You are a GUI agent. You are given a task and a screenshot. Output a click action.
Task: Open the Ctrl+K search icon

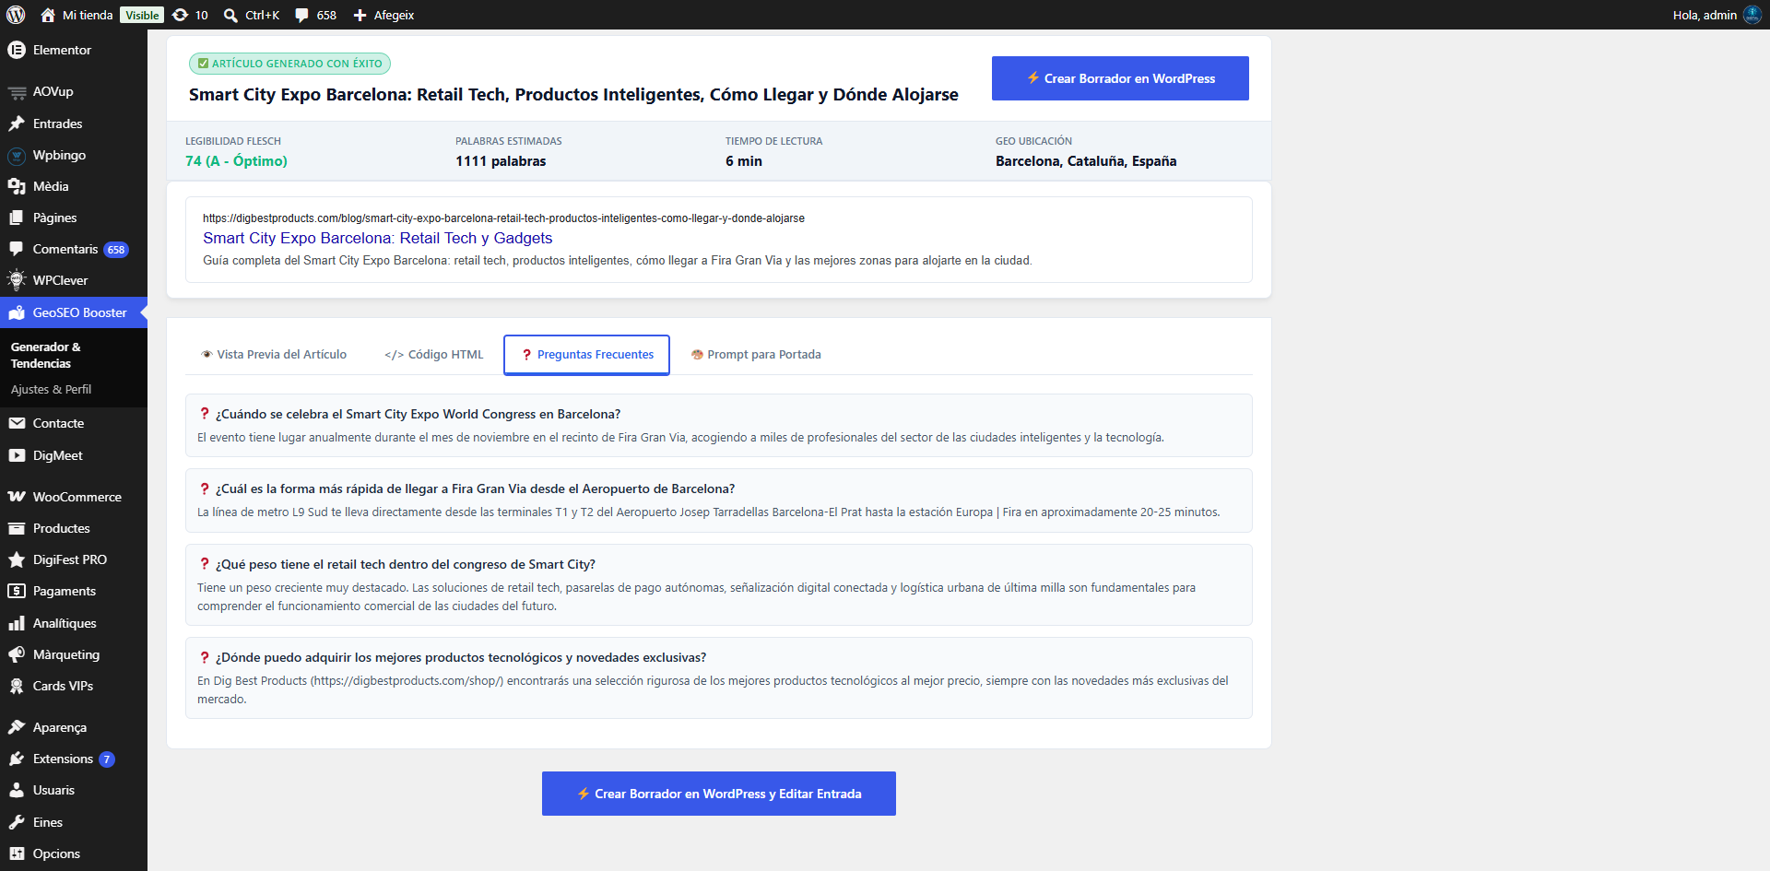[x=230, y=15]
